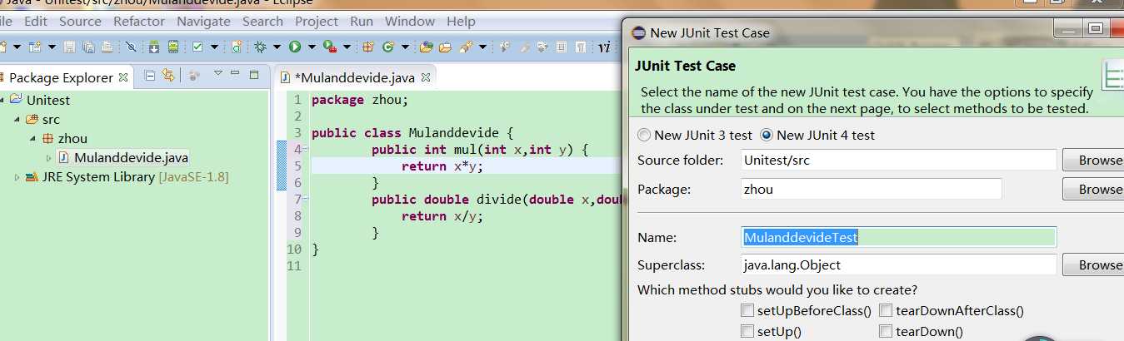Click Collapse All in Package Explorer
The width and height of the screenshot is (1124, 341).
[150, 76]
